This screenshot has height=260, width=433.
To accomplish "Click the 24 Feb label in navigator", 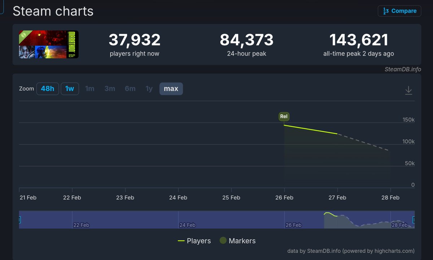I will click(187, 225).
